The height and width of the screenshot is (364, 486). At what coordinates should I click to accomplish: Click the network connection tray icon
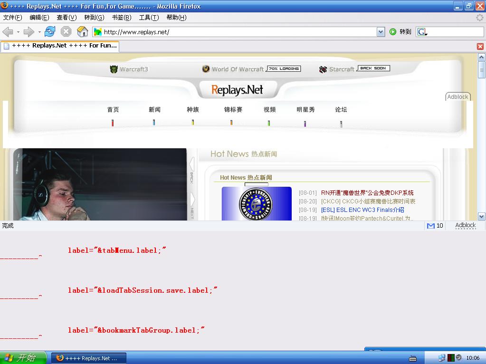tap(441, 358)
